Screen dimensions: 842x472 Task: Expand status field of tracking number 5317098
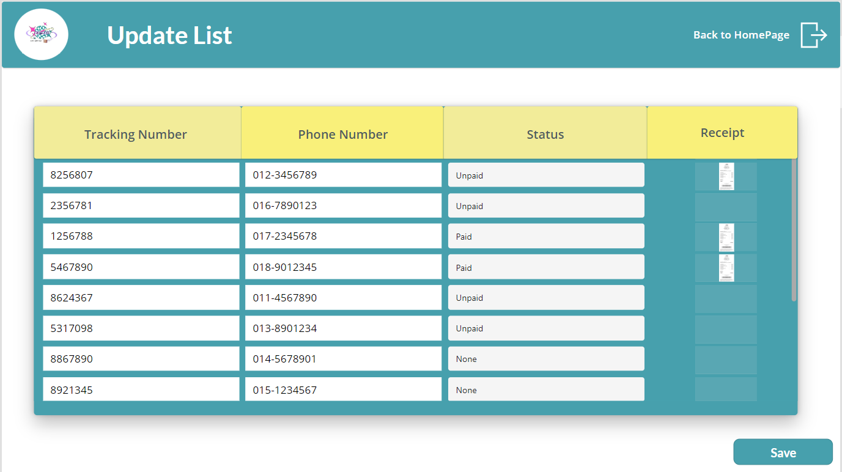[x=545, y=328]
